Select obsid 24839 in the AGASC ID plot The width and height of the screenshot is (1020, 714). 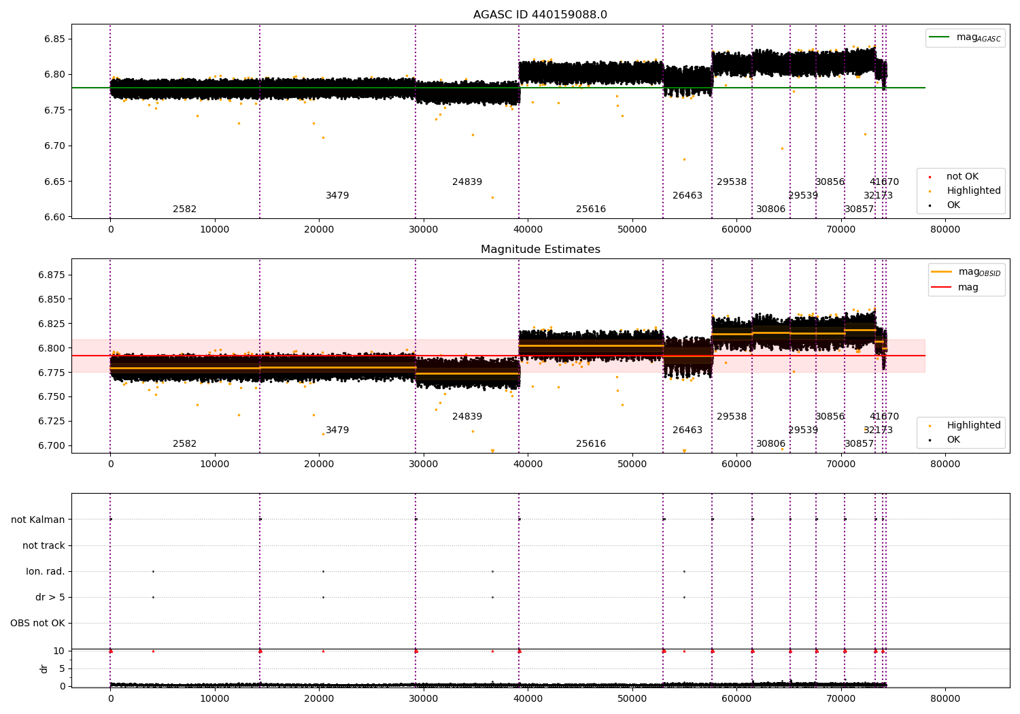point(467,182)
